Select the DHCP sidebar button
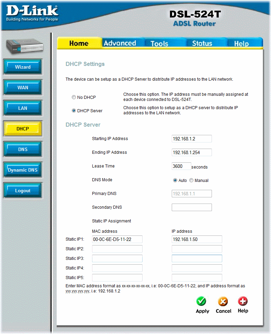The width and height of the screenshot is (271, 334). 23,129
